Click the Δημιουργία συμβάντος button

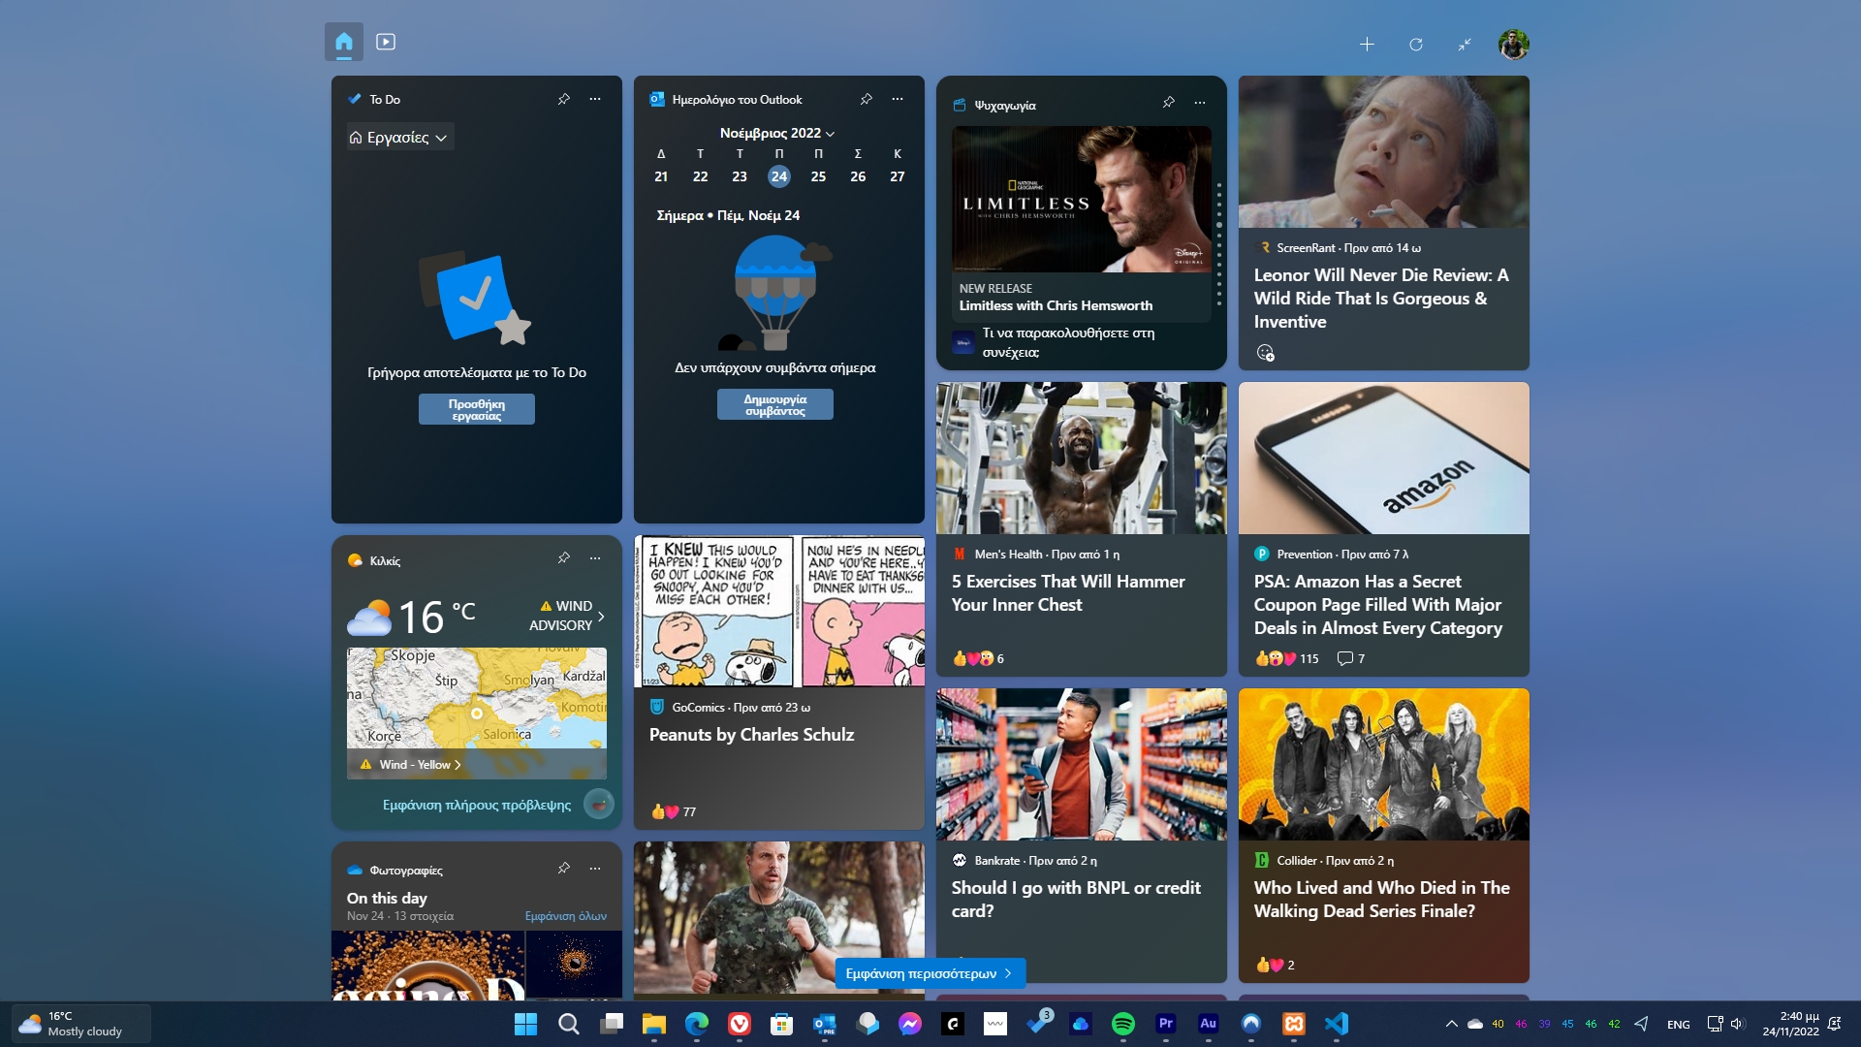[775, 404]
